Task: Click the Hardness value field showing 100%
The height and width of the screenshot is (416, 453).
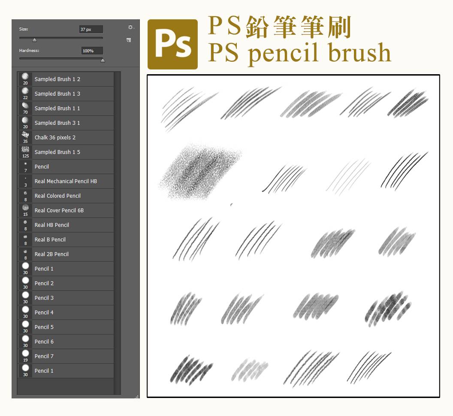Action: coord(92,51)
